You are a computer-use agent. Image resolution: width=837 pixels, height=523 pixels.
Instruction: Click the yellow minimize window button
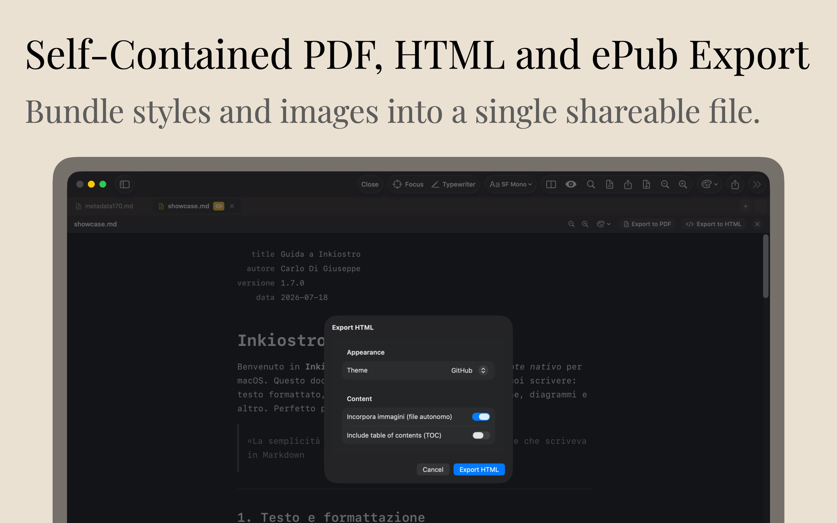[91, 185]
